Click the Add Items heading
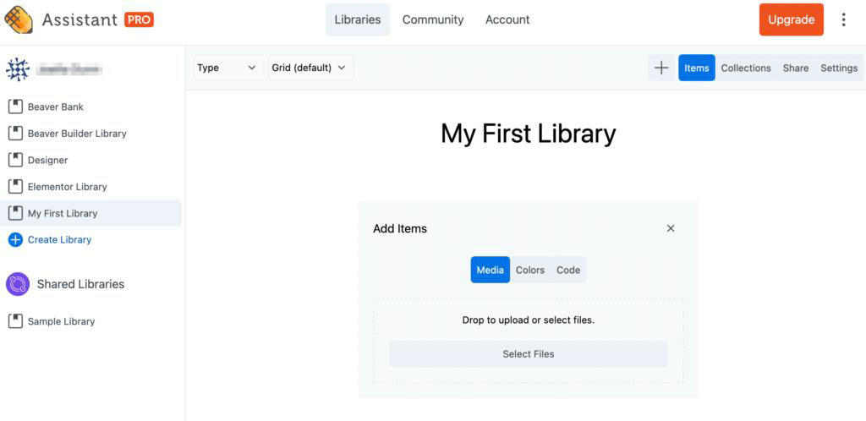The height and width of the screenshot is (421, 866). pyautogui.click(x=400, y=228)
